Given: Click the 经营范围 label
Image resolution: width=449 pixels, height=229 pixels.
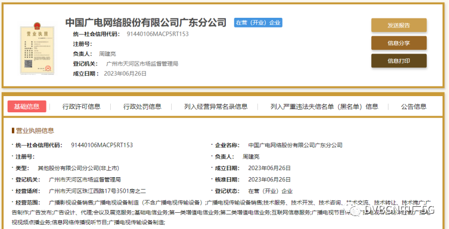Looking at the screenshot, I should click(x=28, y=203).
